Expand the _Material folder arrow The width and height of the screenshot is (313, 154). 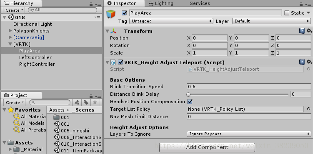(x=10, y=149)
